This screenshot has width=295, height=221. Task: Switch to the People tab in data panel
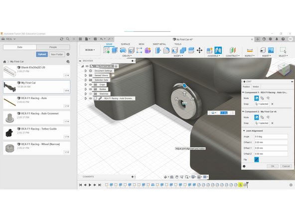point(53,47)
